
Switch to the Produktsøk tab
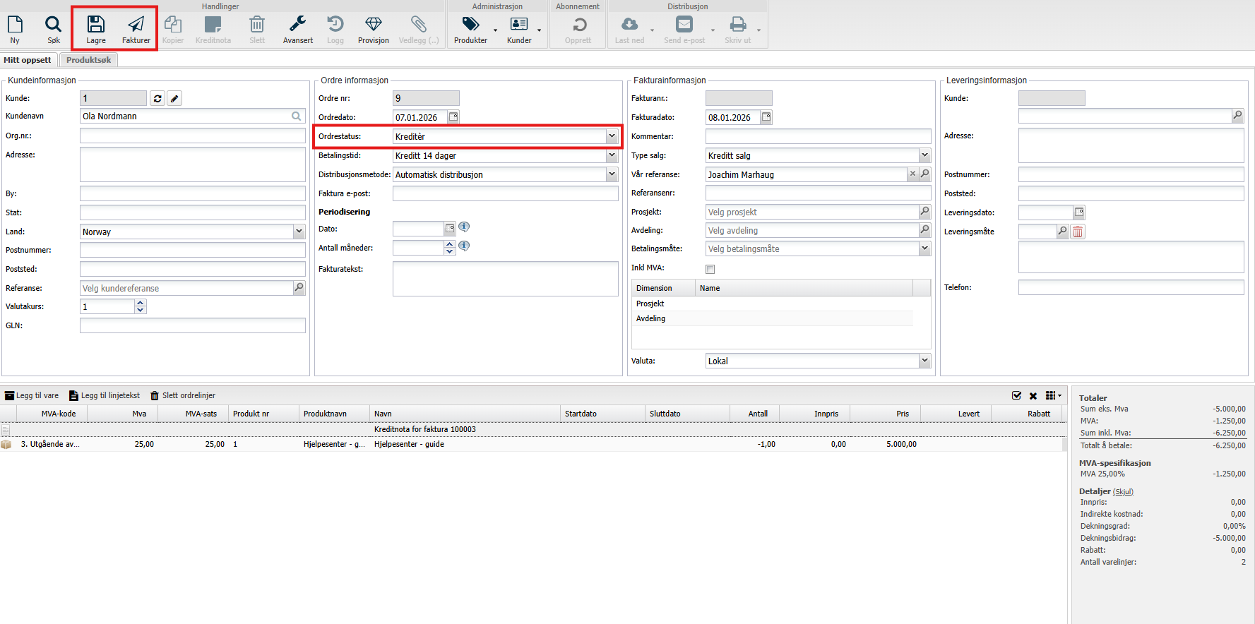(x=88, y=60)
